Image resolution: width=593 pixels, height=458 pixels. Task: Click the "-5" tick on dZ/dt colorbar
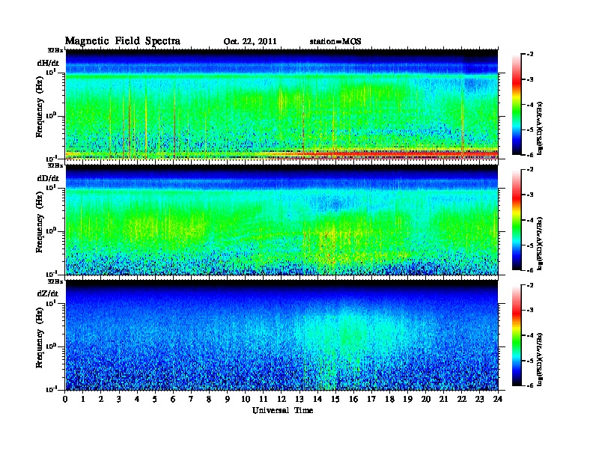coord(530,361)
